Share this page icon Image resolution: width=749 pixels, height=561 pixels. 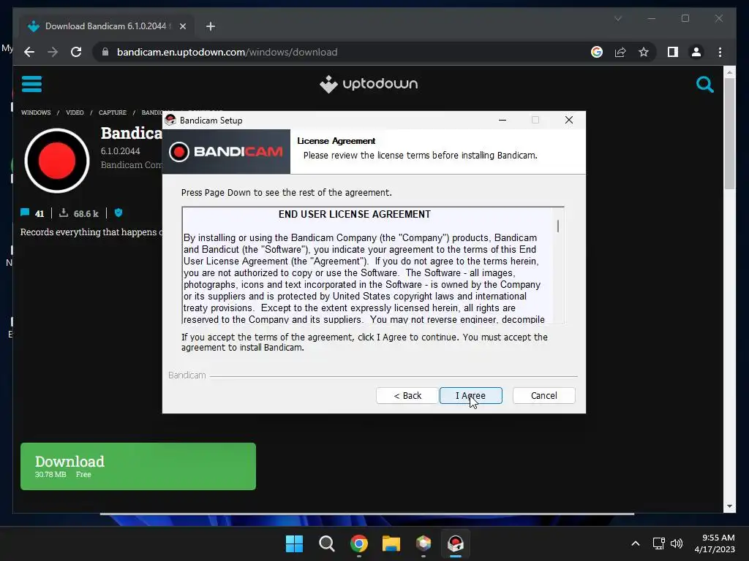(620, 52)
